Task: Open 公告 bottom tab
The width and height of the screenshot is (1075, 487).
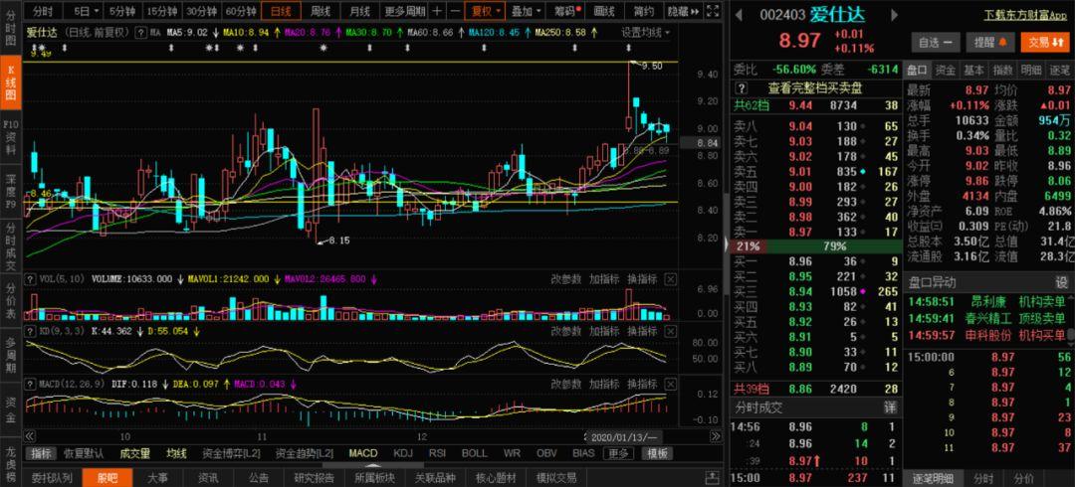Action: coord(259,477)
